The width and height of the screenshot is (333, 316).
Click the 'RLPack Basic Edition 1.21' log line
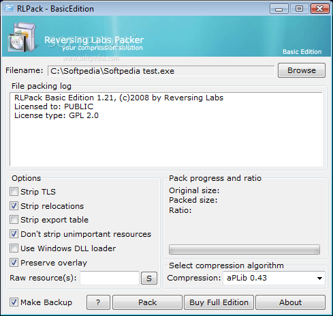(118, 98)
